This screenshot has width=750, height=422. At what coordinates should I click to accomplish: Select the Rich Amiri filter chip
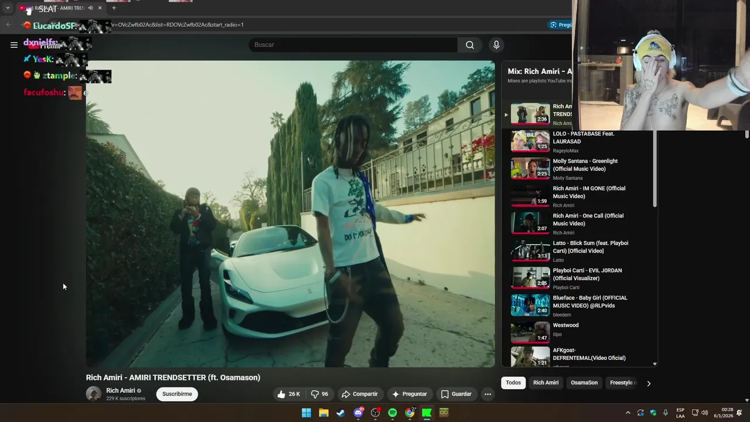point(546,383)
